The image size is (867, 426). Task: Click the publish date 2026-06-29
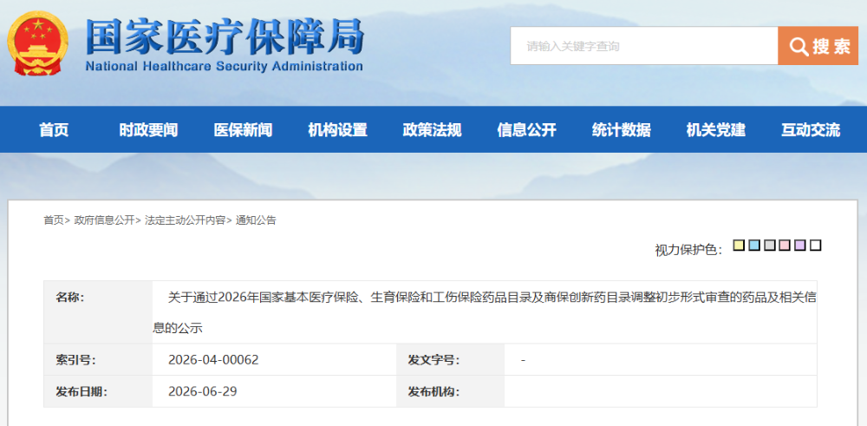pyautogui.click(x=202, y=391)
